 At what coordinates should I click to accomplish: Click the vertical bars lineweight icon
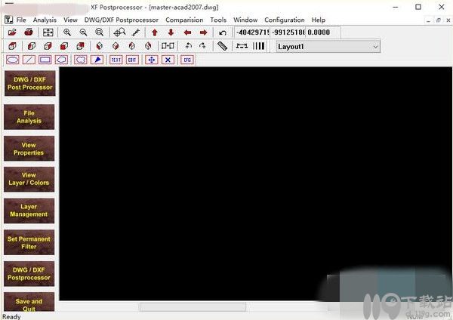click(258, 46)
